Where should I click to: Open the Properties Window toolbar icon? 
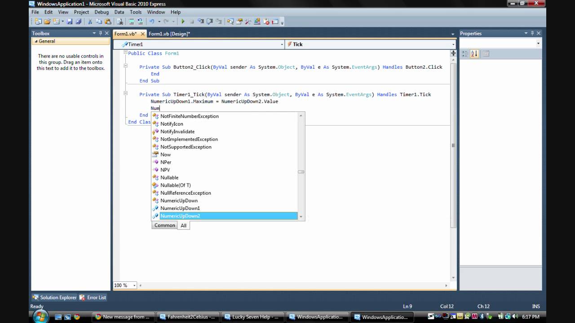(239, 22)
